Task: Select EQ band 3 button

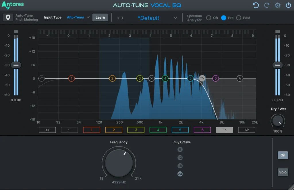Action: (136, 130)
